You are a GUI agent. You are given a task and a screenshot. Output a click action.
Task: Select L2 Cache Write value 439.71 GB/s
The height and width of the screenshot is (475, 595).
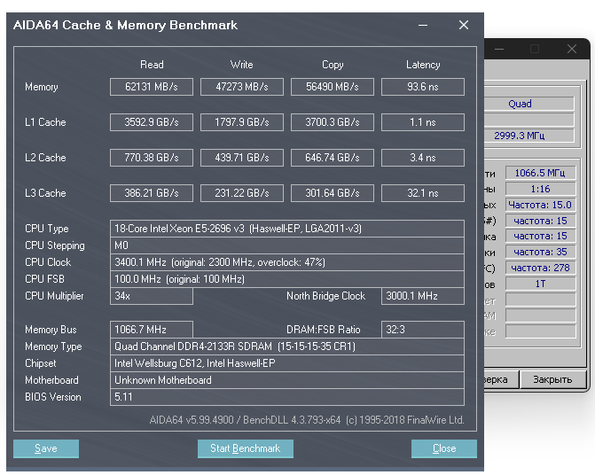pos(242,158)
